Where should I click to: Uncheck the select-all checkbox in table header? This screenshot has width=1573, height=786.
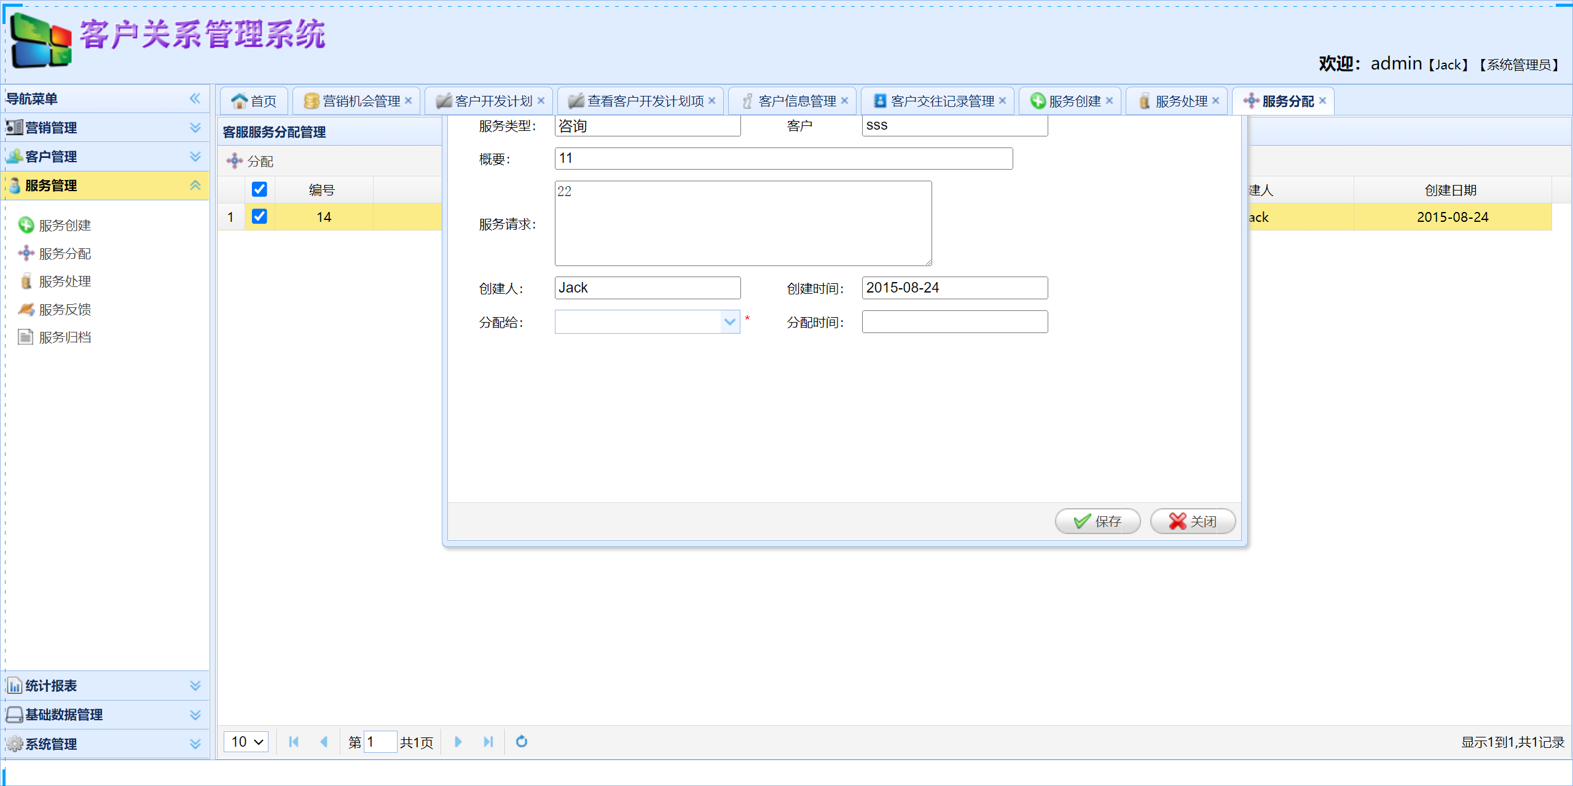259,189
